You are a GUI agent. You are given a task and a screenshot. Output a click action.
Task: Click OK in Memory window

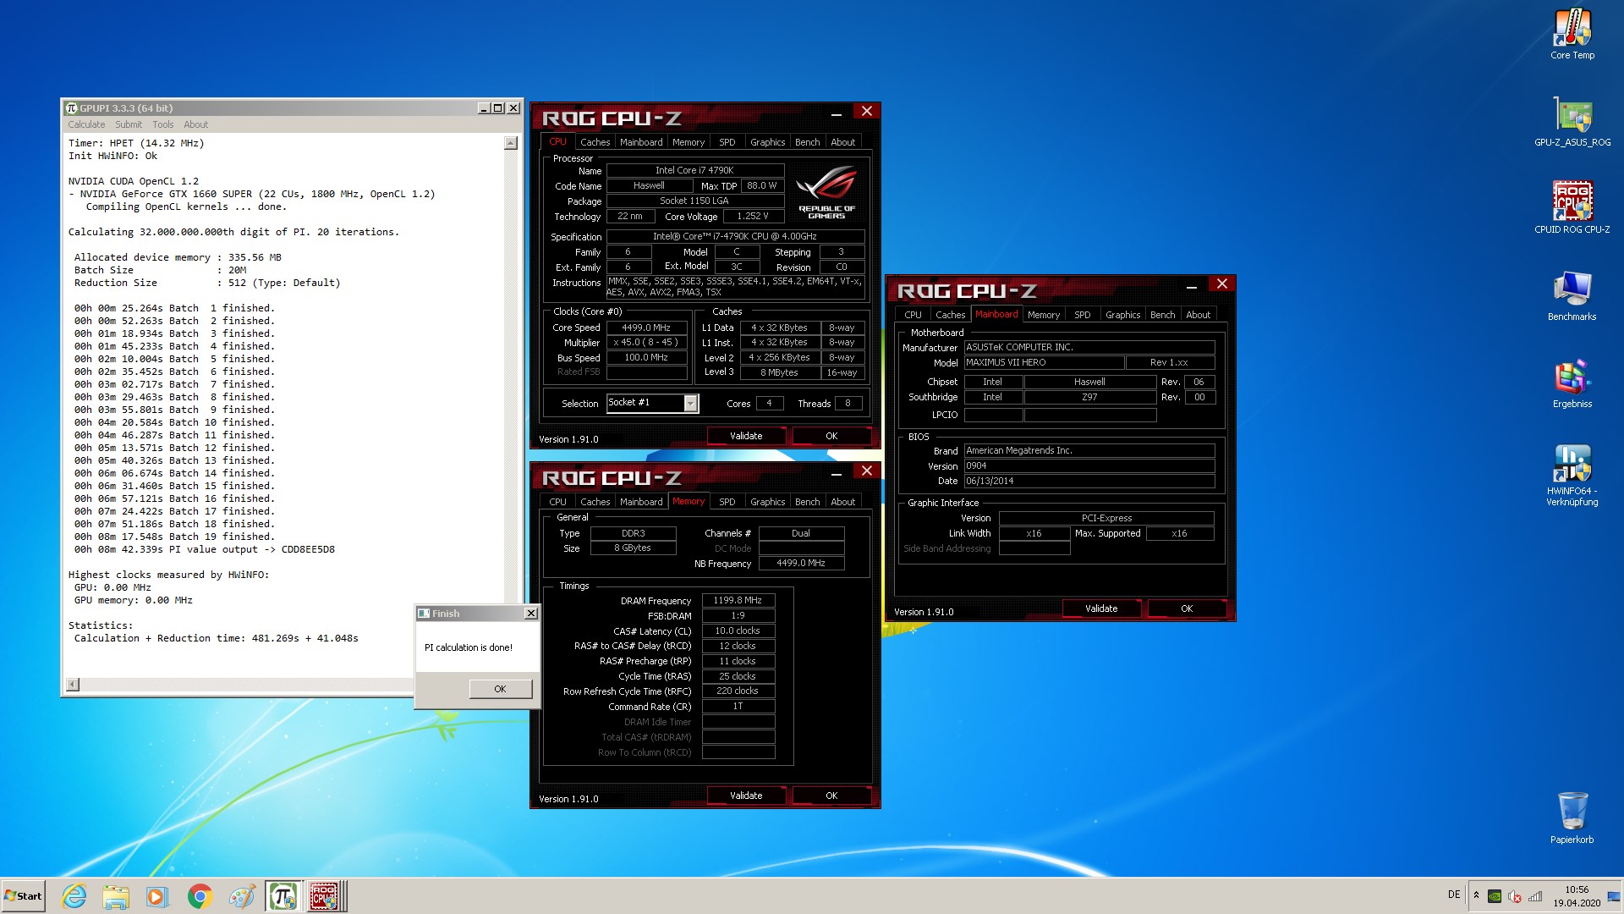click(831, 796)
